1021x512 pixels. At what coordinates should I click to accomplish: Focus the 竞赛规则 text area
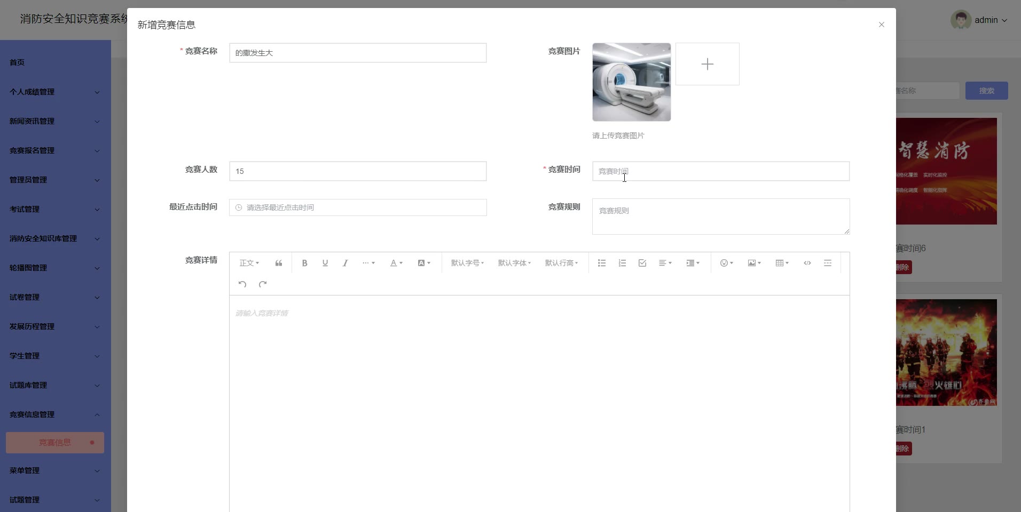pyautogui.click(x=721, y=217)
